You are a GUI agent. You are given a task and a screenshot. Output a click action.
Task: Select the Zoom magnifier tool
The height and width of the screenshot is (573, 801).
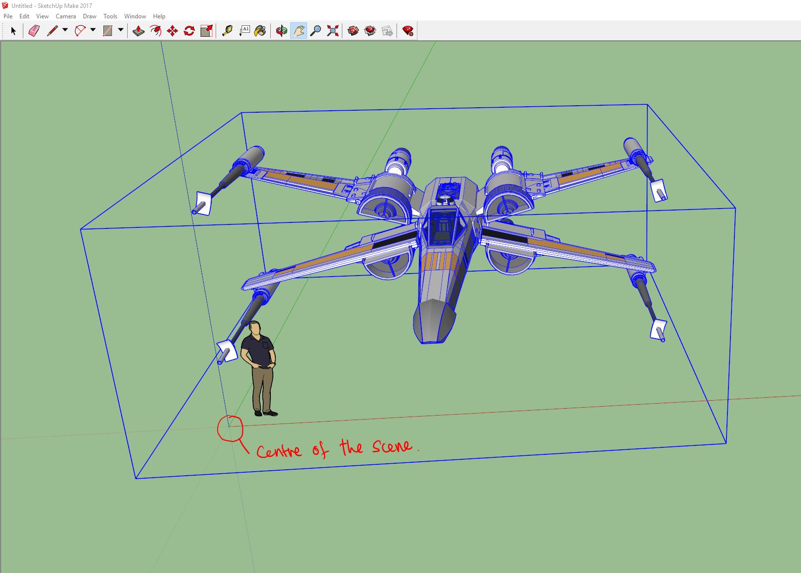316,31
